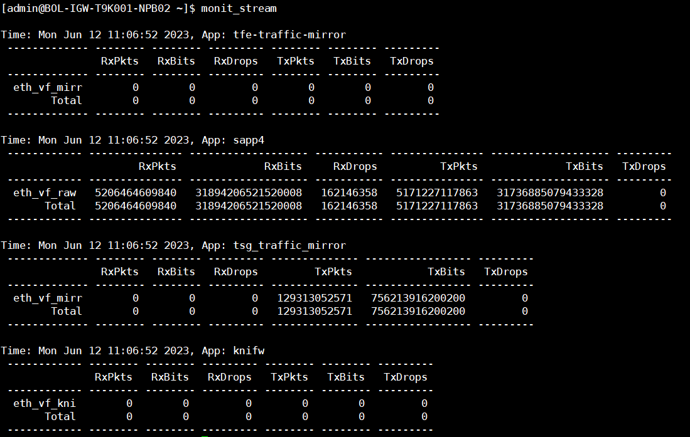
Task: Click the shell prompt admin@BOL-IGW-T9K001-NPB02
Action: point(94,8)
